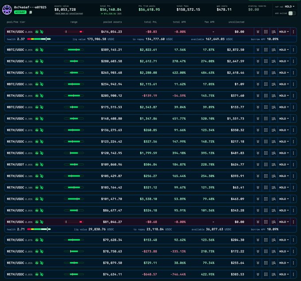
Task: Click the 0x74e6af...e07825 address
Action: click(x=30, y=7)
